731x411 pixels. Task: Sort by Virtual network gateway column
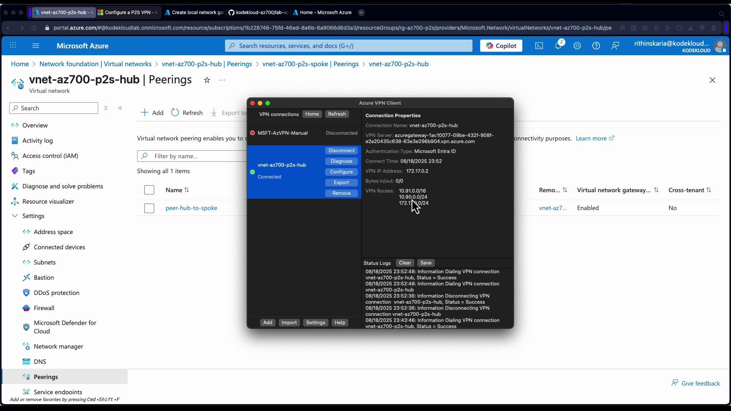click(x=618, y=190)
